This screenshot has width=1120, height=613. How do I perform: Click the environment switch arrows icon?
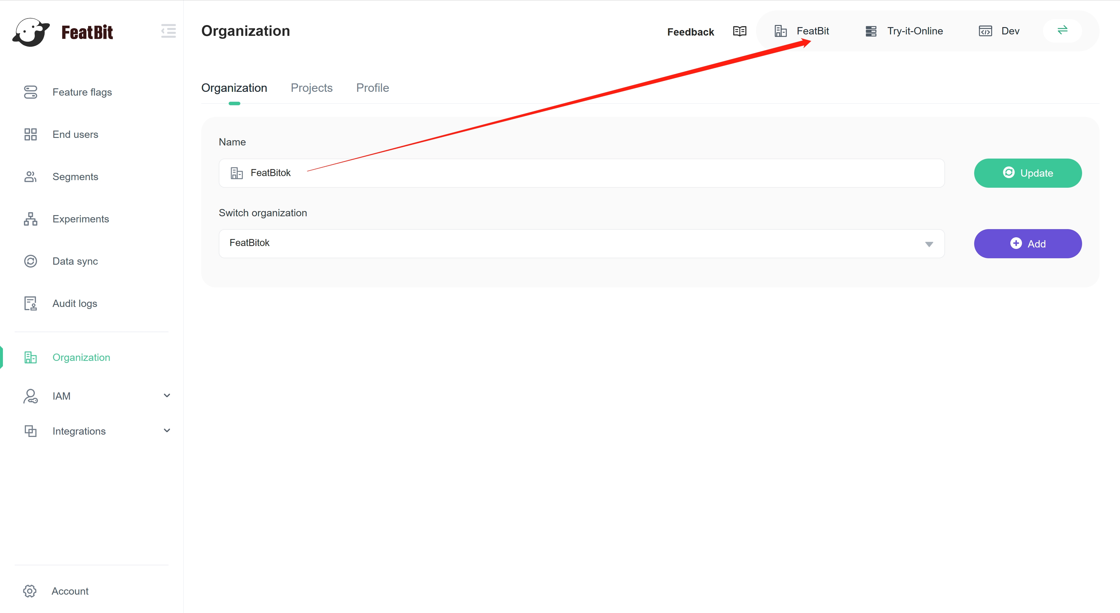[x=1062, y=30]
